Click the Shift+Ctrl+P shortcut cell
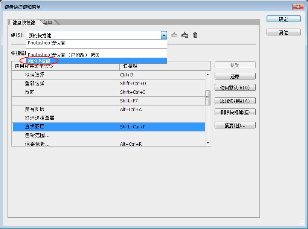This screenshot has height=229, width=308. click(x=133, y=127)
